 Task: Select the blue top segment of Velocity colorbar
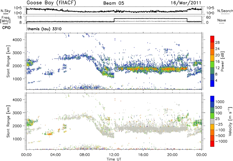(x=212, y=99)
